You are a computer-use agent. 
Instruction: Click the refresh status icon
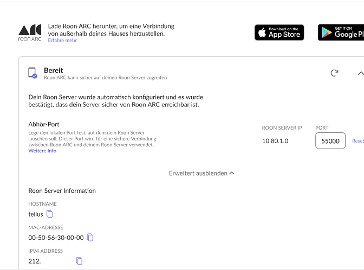334,73
